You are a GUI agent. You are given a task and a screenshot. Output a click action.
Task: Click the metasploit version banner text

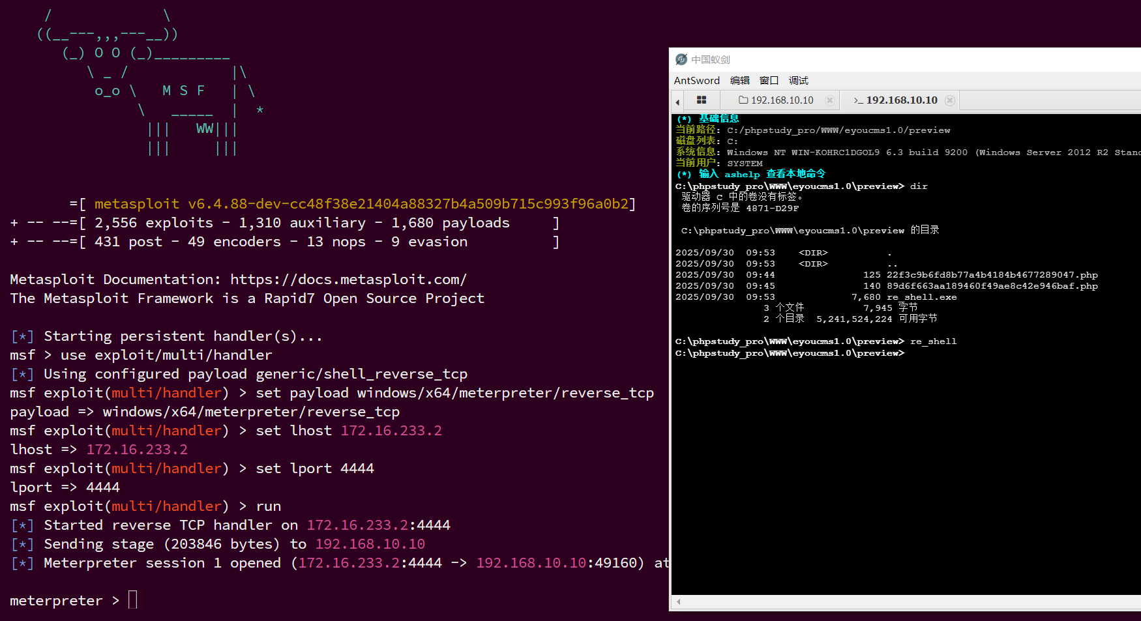click(361, 203)
